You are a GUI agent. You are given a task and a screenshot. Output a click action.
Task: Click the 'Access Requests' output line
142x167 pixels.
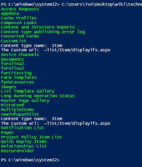(x=20, y=9)
